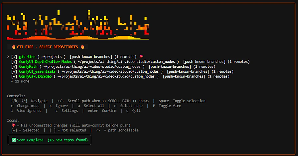Click the 'Toggle selection' control hint
This screenshot has width=298, height=156.
[x=189, y=101]
